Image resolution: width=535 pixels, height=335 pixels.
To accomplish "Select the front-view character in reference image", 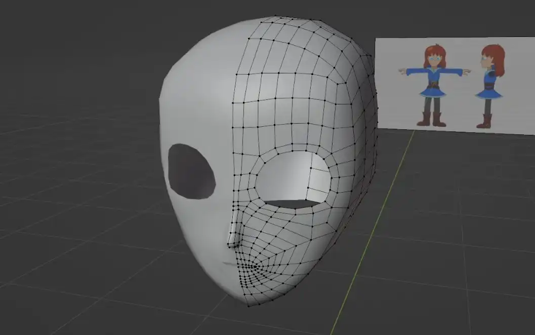I will click(x=433, y=84).
